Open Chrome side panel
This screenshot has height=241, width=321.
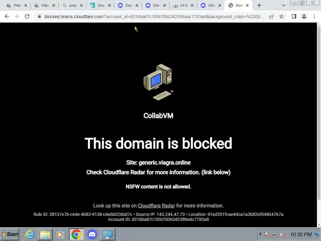pyautogui.click(x=294, y=16)
